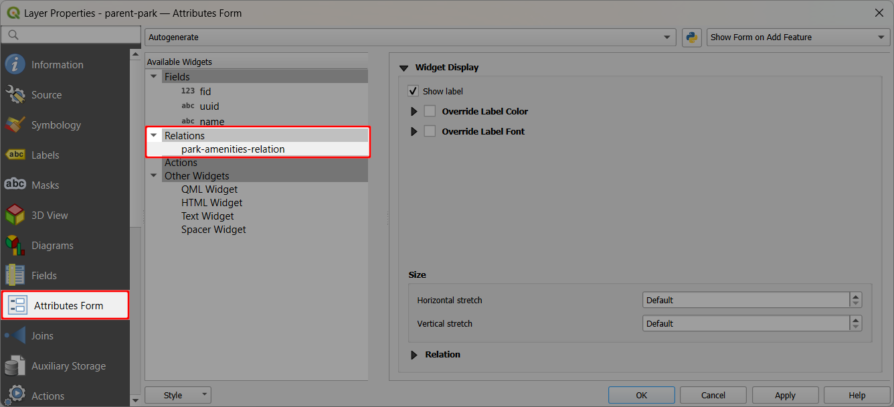
Task: Expand the Relation section
Action: click(414, 355)
